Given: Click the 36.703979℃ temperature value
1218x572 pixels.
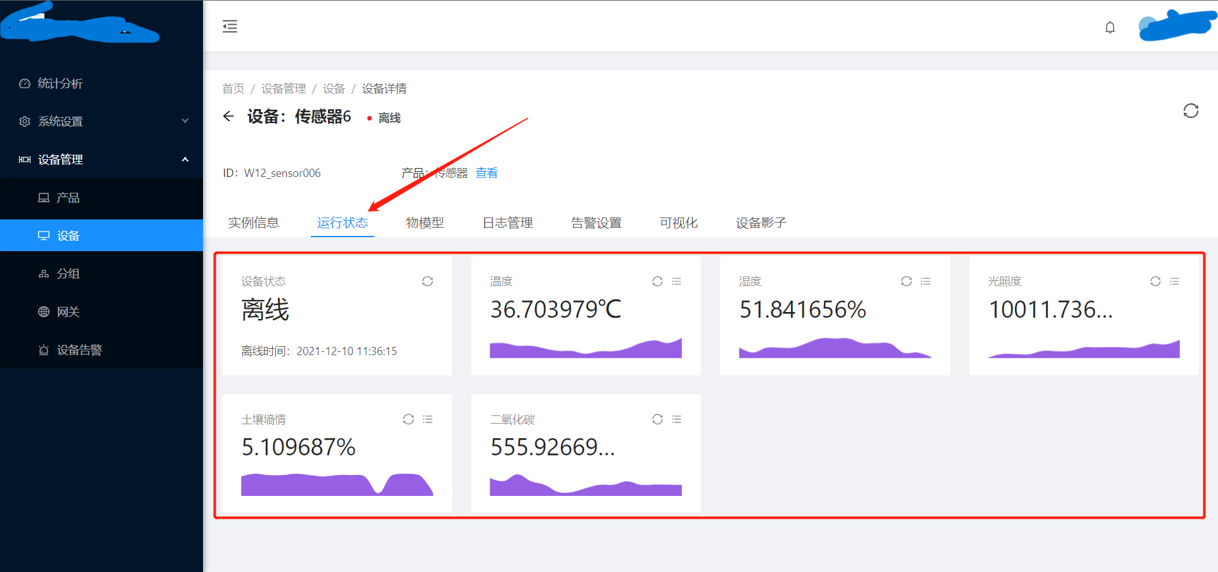Looking at the screenshot, I should coord(556,309).
